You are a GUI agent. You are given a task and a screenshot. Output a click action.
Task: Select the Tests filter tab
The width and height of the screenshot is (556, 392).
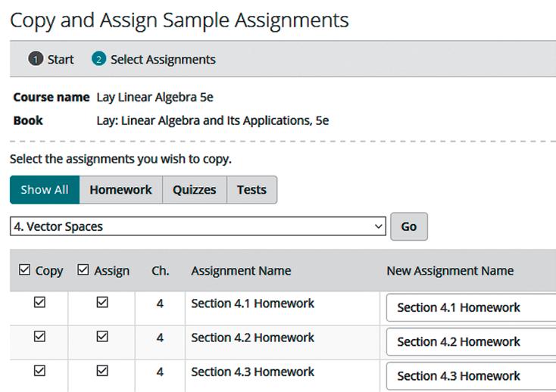pyautogui.click(x=251, y=190)
